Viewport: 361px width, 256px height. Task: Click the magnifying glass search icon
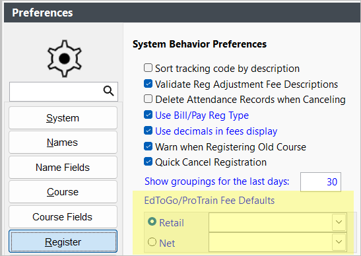108,91
